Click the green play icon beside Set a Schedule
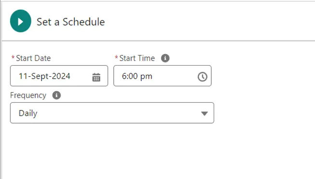Screen dimensions: 315x179 pyautogui.click(x=20, y=21)
